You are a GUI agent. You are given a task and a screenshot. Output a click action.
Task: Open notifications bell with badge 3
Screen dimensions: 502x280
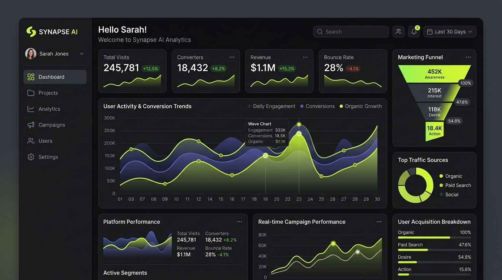pos(414,32)
